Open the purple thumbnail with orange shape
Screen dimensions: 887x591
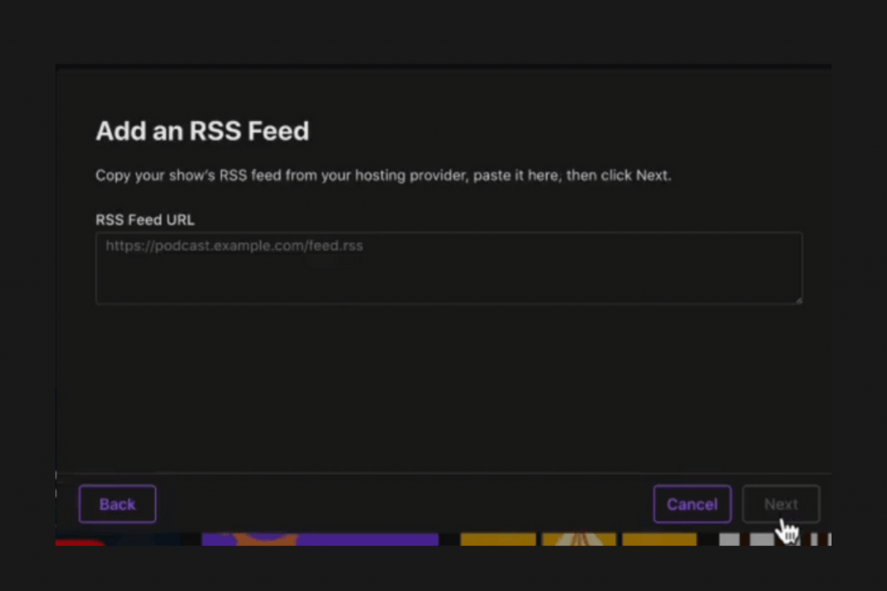[320, 539]
